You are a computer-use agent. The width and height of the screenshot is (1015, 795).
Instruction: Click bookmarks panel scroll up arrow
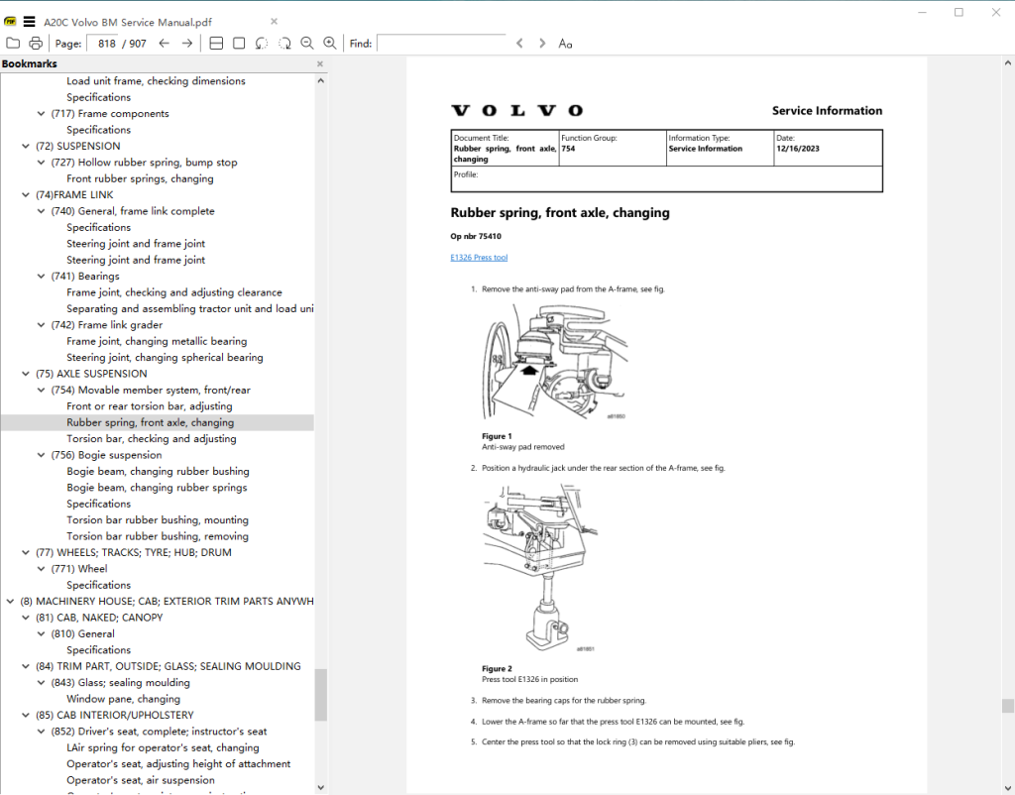coord(320,81)
